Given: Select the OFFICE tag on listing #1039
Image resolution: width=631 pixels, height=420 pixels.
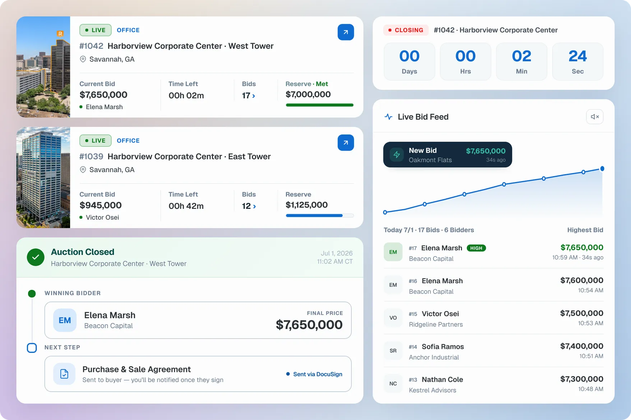Looking at the screenshot, I should tap(128, 141).
